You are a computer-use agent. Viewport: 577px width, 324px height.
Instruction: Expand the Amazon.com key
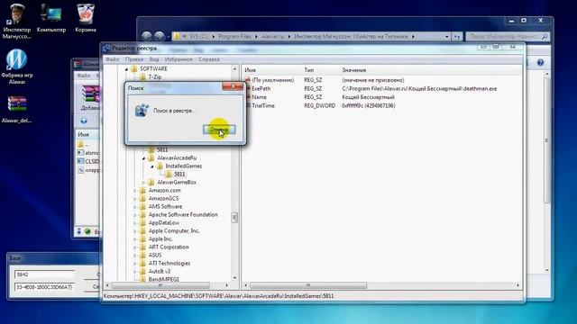[135, 190]
